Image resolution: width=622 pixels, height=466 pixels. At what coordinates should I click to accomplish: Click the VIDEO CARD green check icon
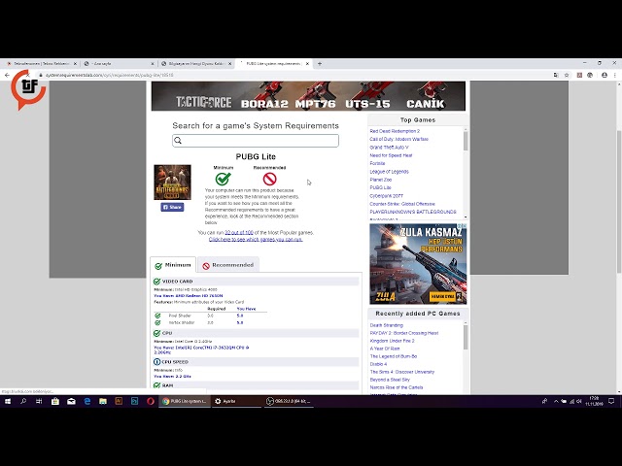156,282
